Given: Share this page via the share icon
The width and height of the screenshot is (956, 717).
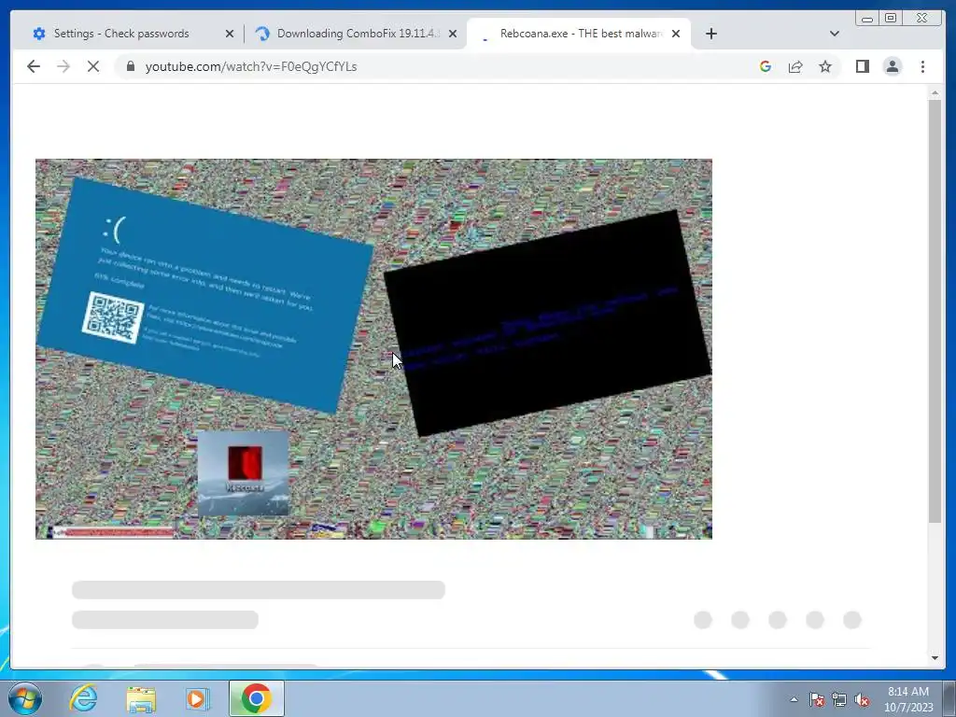Looking at the screenshot, I should 795,66.
